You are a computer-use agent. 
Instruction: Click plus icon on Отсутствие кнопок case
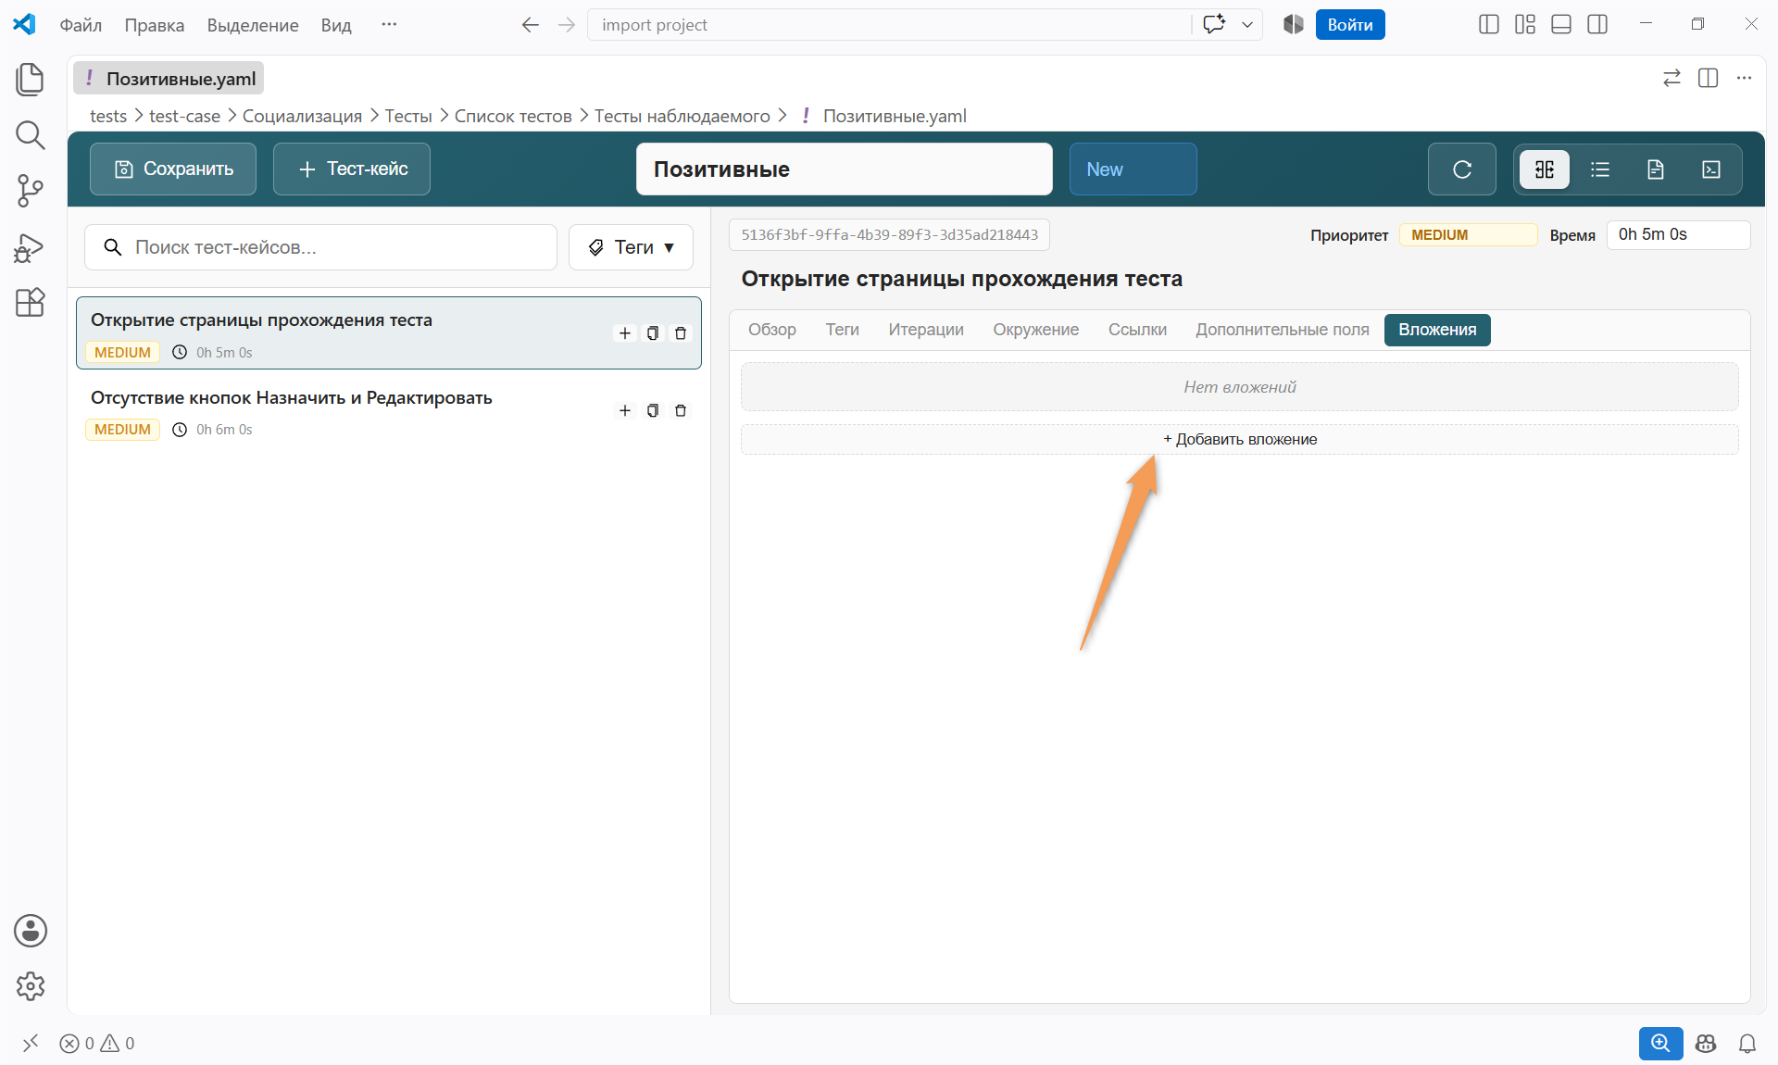pos(625,410)
